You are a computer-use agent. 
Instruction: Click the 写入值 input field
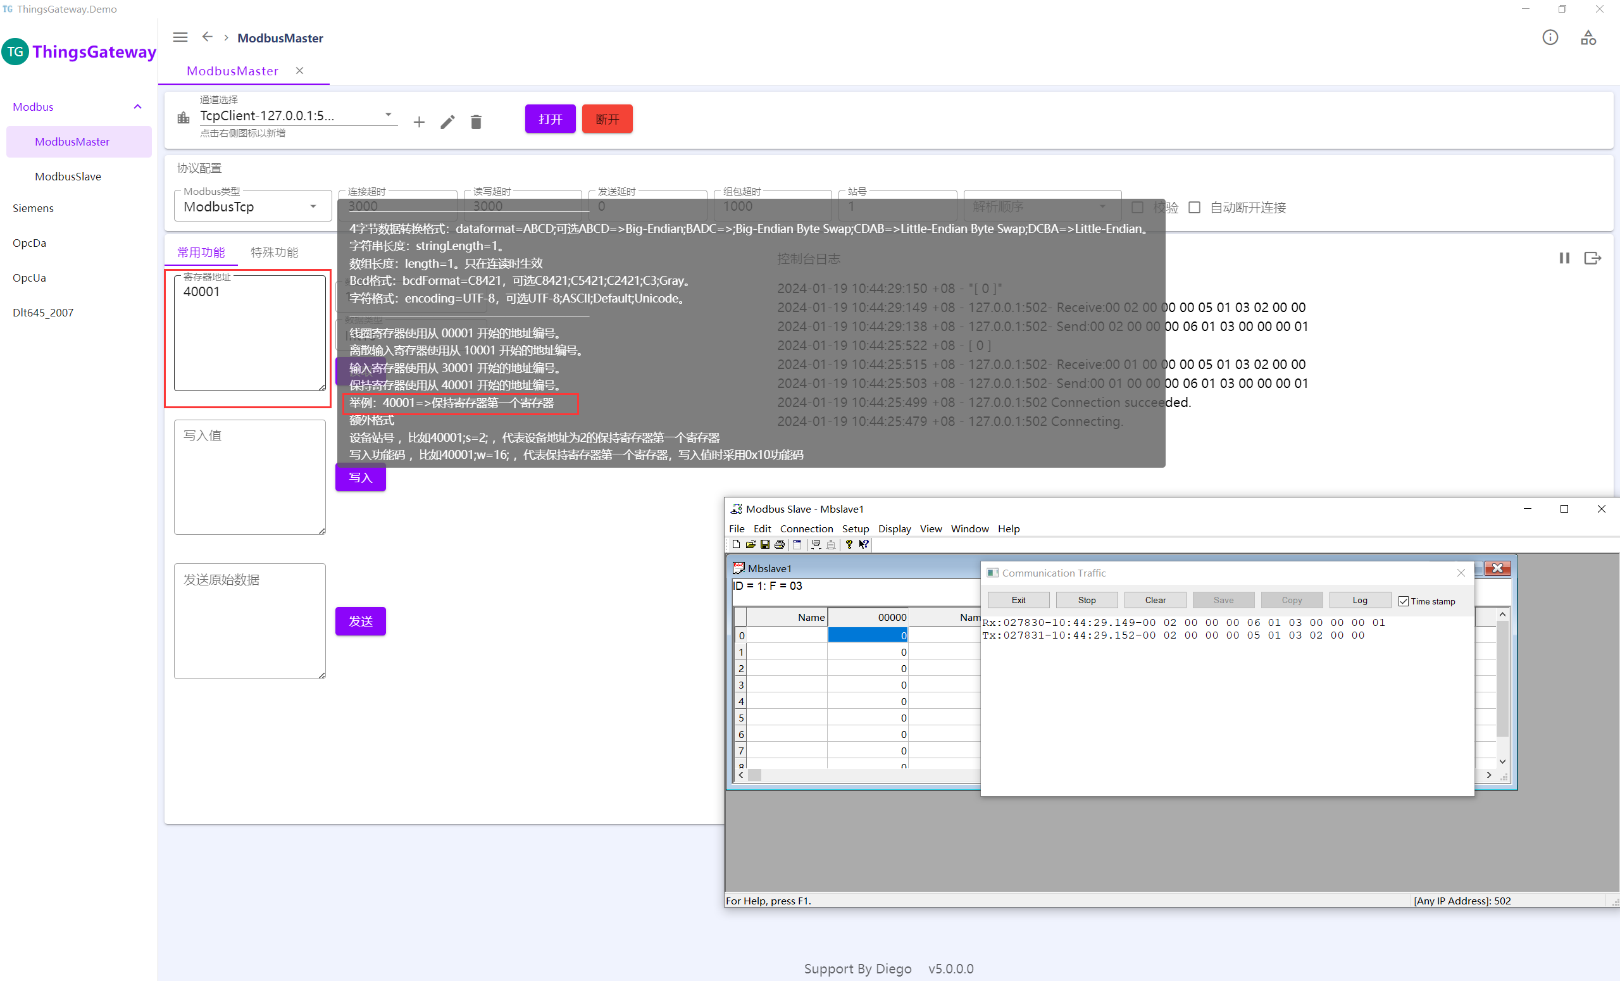(x=250, y=477)
